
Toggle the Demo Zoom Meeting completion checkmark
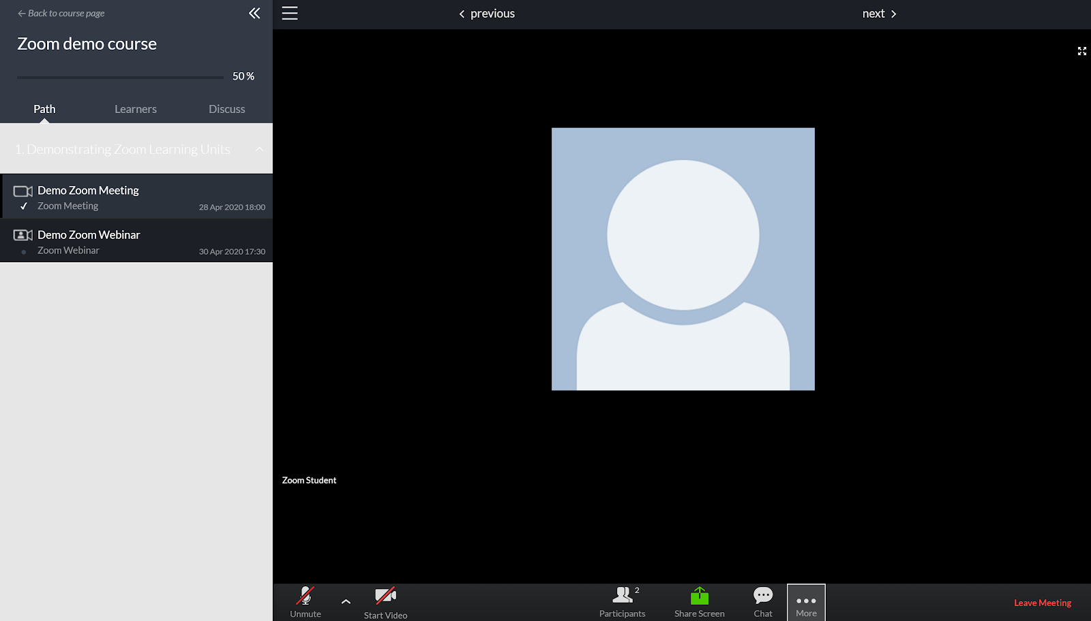tap(25, 206)
